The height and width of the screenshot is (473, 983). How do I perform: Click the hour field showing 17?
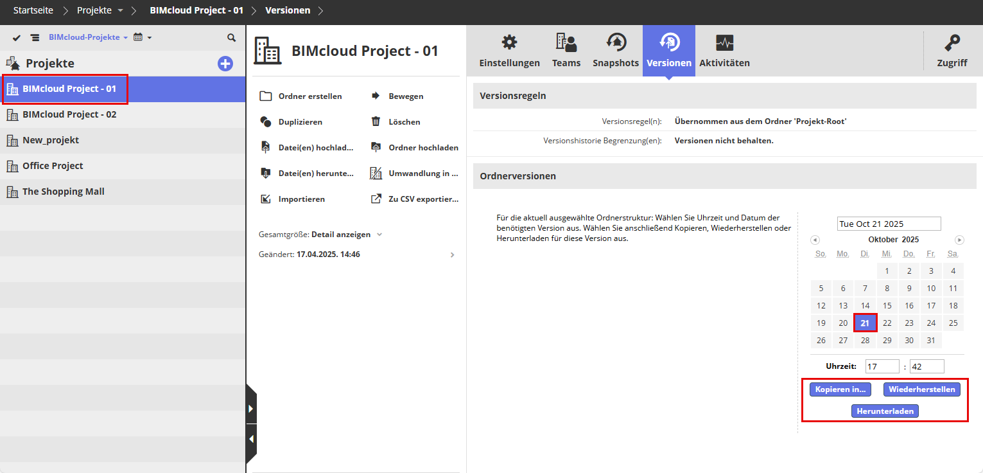882,366
